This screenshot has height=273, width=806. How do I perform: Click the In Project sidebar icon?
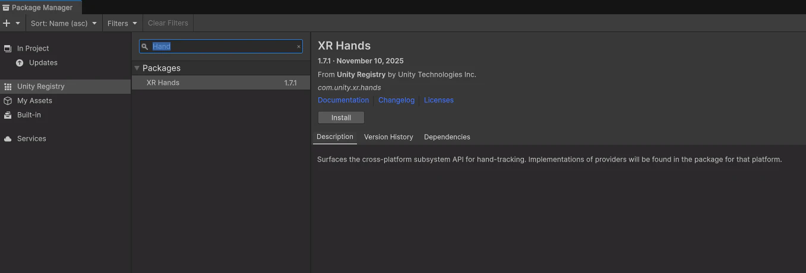click(x=8, y=49)
